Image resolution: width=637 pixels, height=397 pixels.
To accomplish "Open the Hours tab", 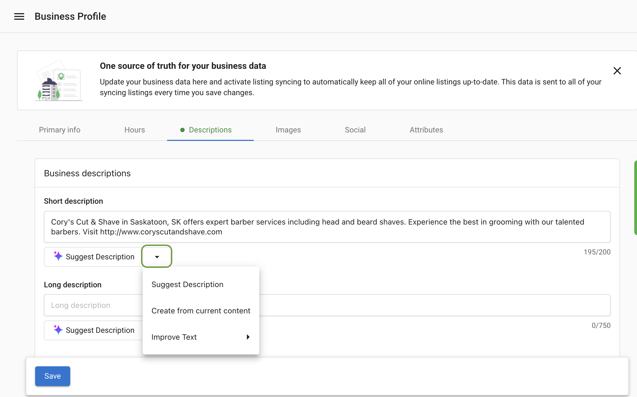I will pyautogui.click(x=134, y=130).
